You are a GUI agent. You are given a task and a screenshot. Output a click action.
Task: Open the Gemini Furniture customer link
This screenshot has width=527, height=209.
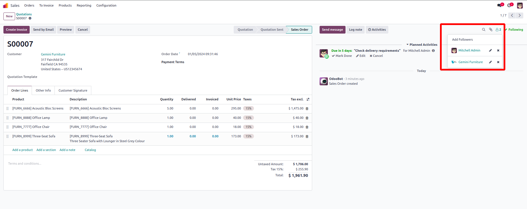coord(53,54)
